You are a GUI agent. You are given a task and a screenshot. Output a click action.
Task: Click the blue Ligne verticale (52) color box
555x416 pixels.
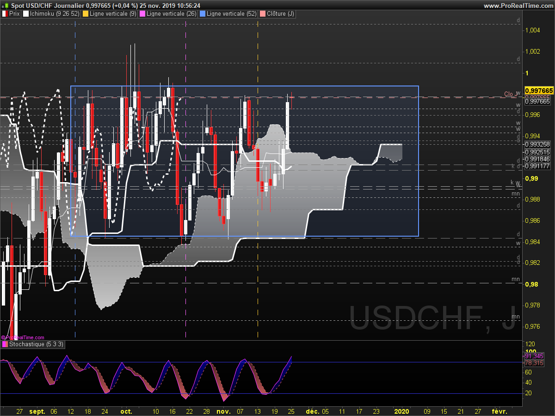[x=203, y=14]
